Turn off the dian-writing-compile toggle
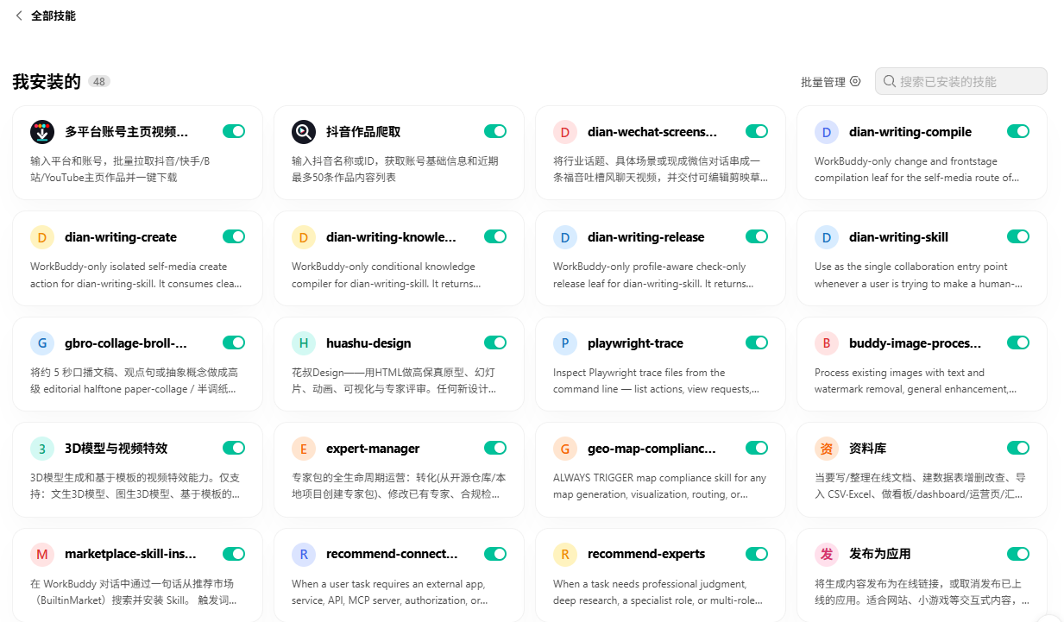The image size is (1064, 622). click(1018, 131)
